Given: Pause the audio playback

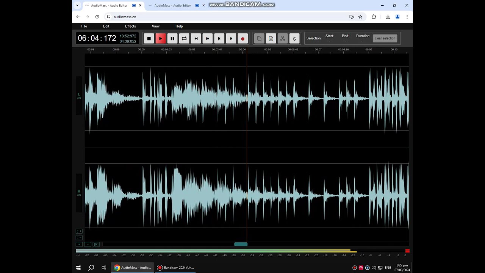Looking at the screenshot, I should (x=172, y=38).
